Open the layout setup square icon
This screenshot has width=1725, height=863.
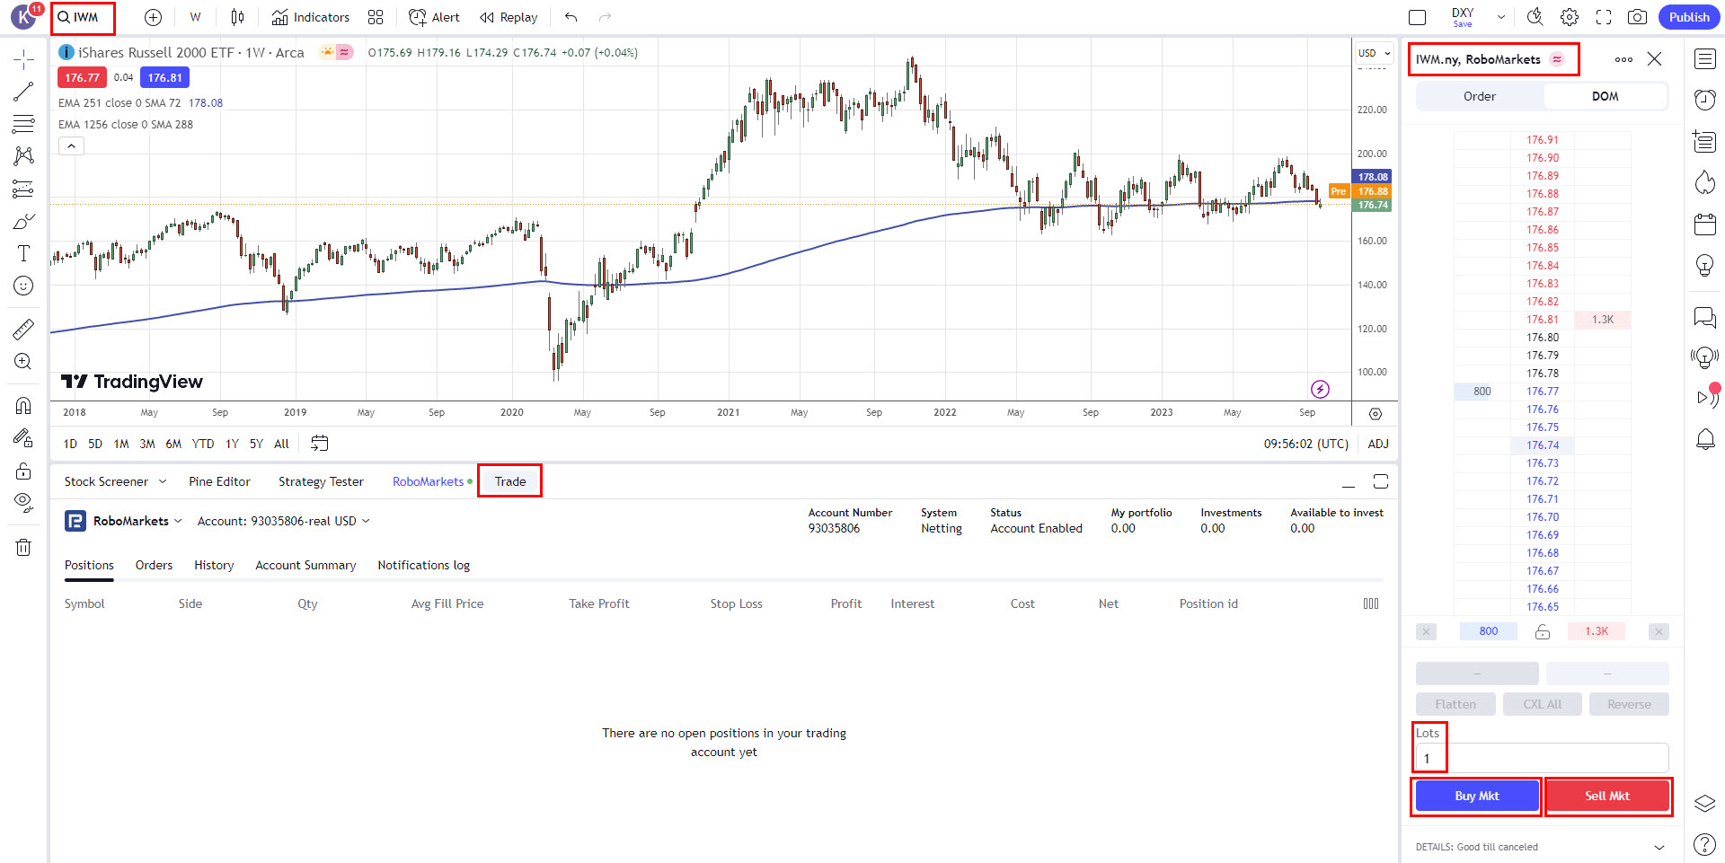point(1418,17)
